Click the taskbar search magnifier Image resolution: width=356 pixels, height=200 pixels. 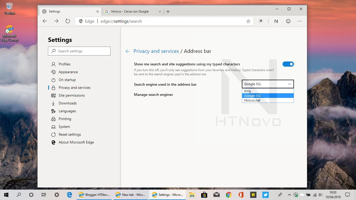coord(19,195)
